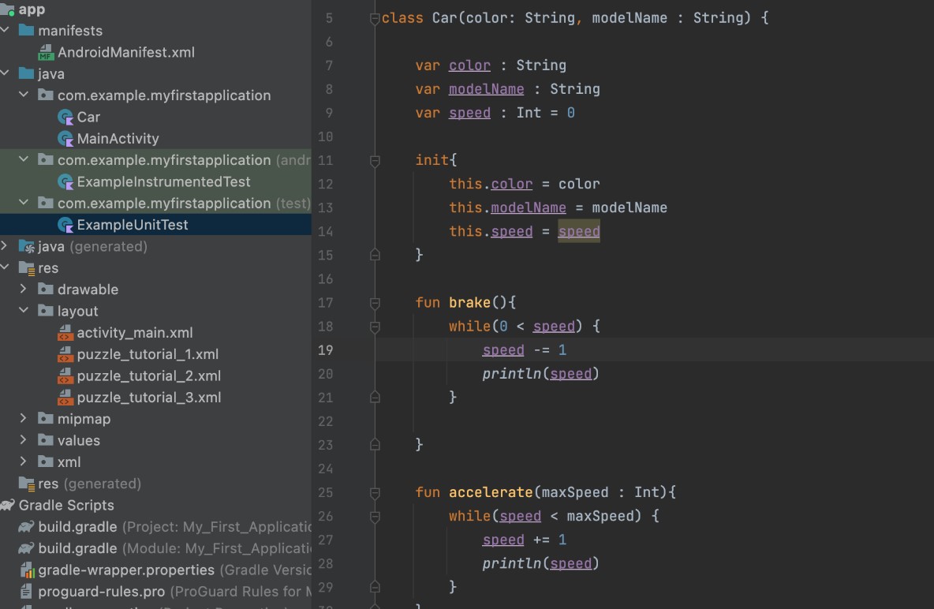Screen dimensions: 934x609
Task: Open puzzle_tutorial_3.xml layout
Action: click(x=149, y=397)
